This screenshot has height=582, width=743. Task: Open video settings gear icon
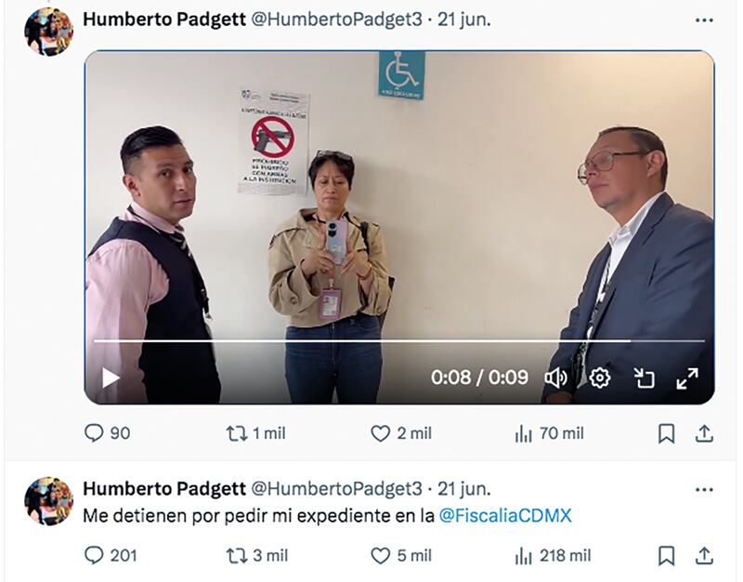coord(600,378)
